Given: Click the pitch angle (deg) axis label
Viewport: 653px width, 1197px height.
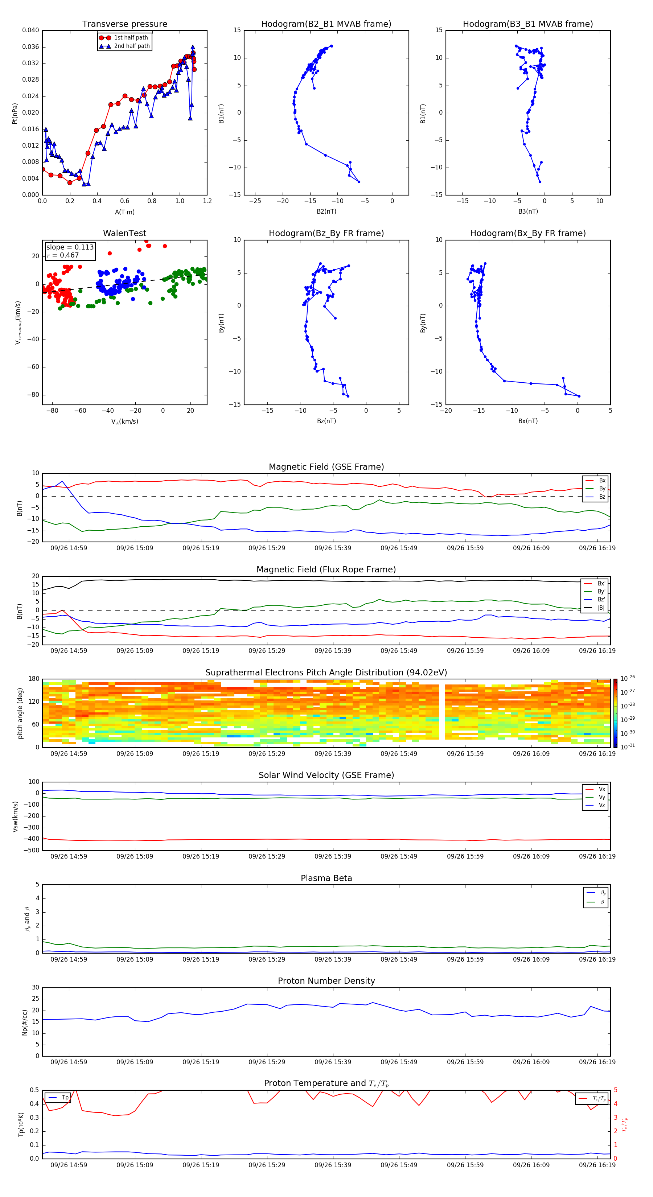Looking at the screenshot, I should pyautogui.click(x=20, y=713).
